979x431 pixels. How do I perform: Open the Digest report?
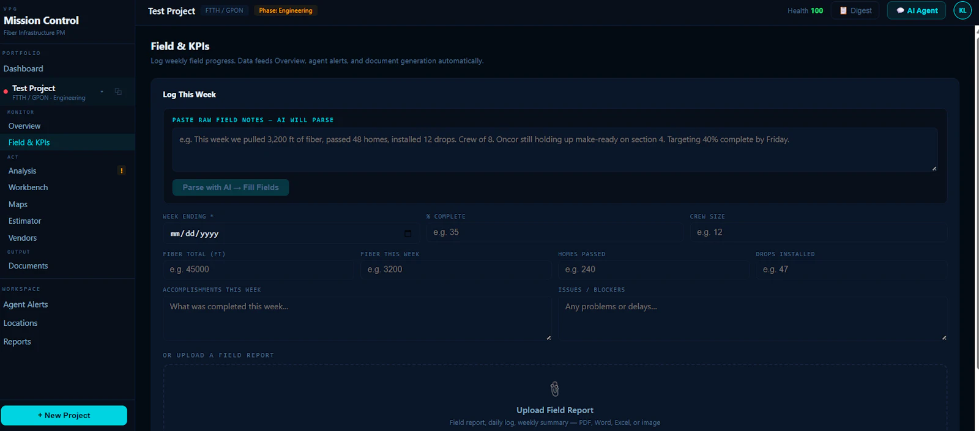coord(855,10)
